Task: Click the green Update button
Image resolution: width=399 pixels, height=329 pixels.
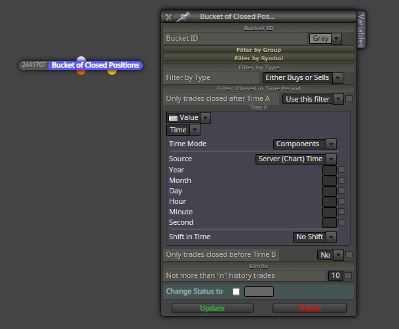Action: pos(212,308)
